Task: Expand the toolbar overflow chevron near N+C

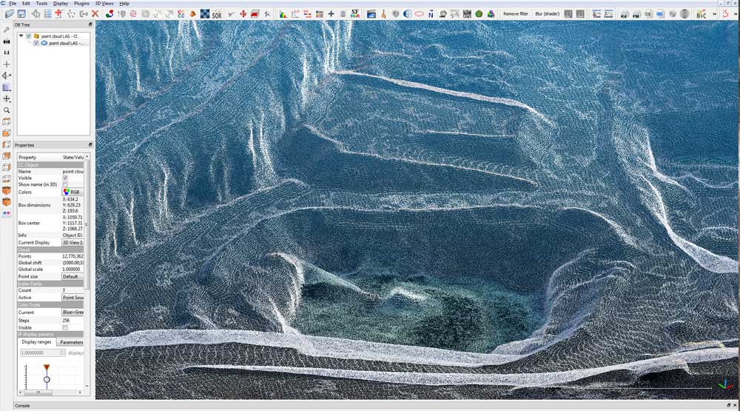Action: [714, 14]
